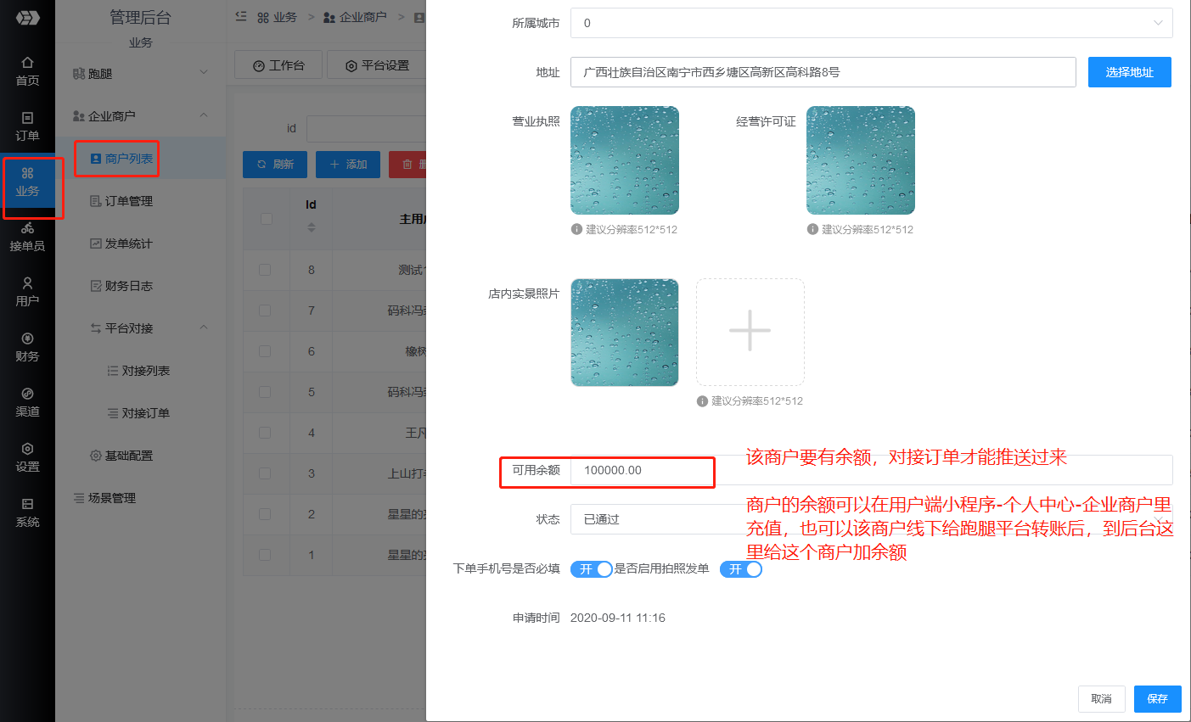
Task: Open the 接单员 section icon
Action: pyautogui.click(x=27, y=235)
